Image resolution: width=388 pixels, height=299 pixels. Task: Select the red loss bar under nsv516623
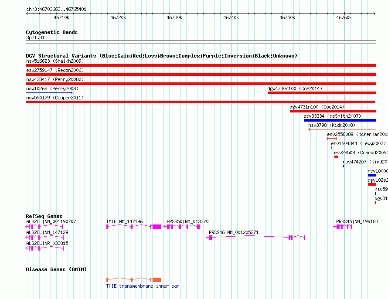[201, 65]
